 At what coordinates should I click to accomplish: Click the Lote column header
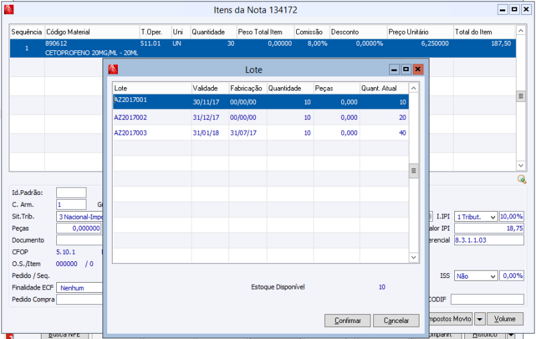[152, 88]
